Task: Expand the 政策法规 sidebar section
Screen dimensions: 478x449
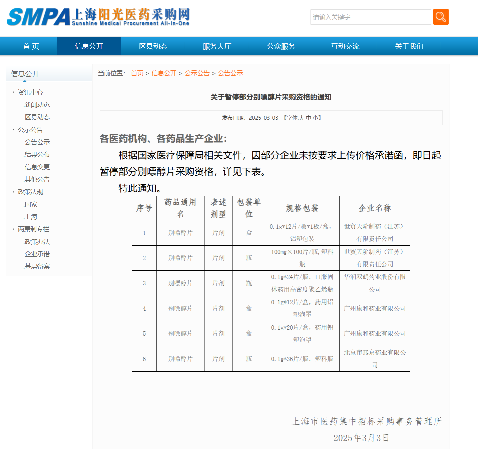Action: [x=30, y=192]
